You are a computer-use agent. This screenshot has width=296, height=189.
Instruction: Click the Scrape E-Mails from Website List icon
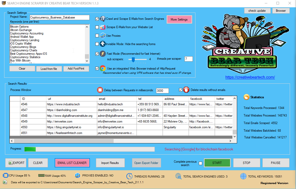tap(102, 27)
